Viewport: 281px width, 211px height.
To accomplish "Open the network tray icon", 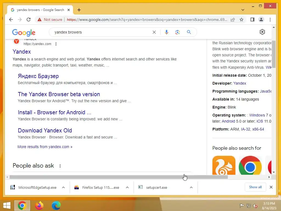I will pos(248,206).
